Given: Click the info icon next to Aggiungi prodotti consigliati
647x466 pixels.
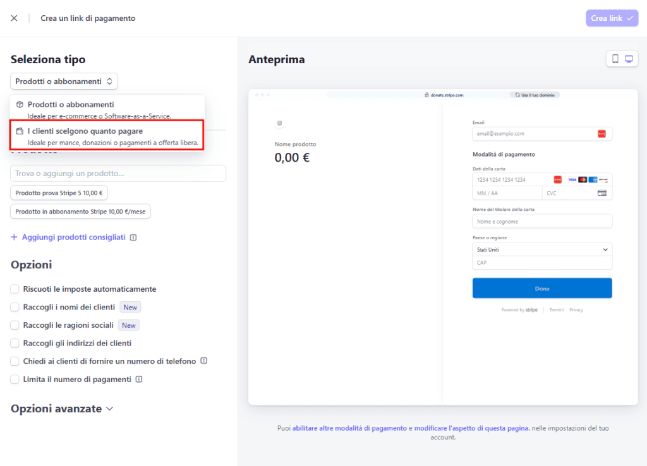Looking at the screenshot, I should (x=132, y=237).
